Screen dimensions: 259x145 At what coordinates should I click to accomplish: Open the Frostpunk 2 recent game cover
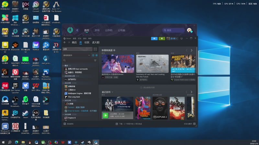tap(160, 108)
